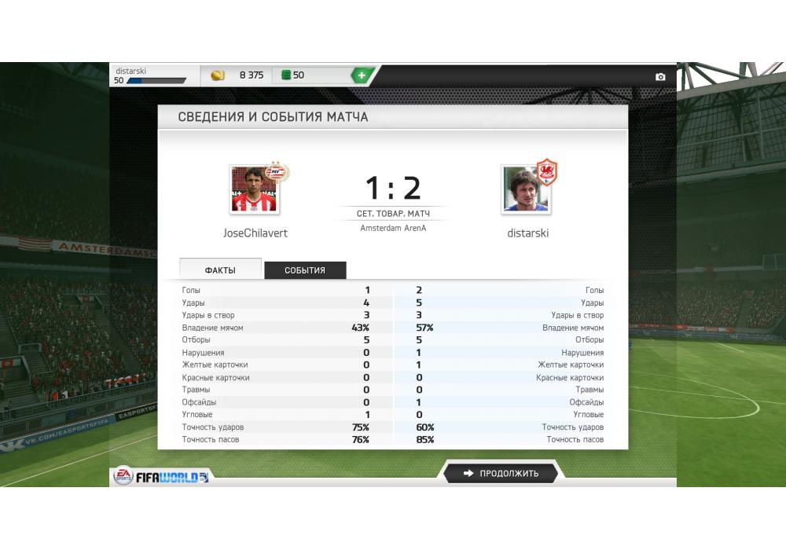Click distarski's player portrait
Viewport: 786px width, 550px height.
click(526, 190)
